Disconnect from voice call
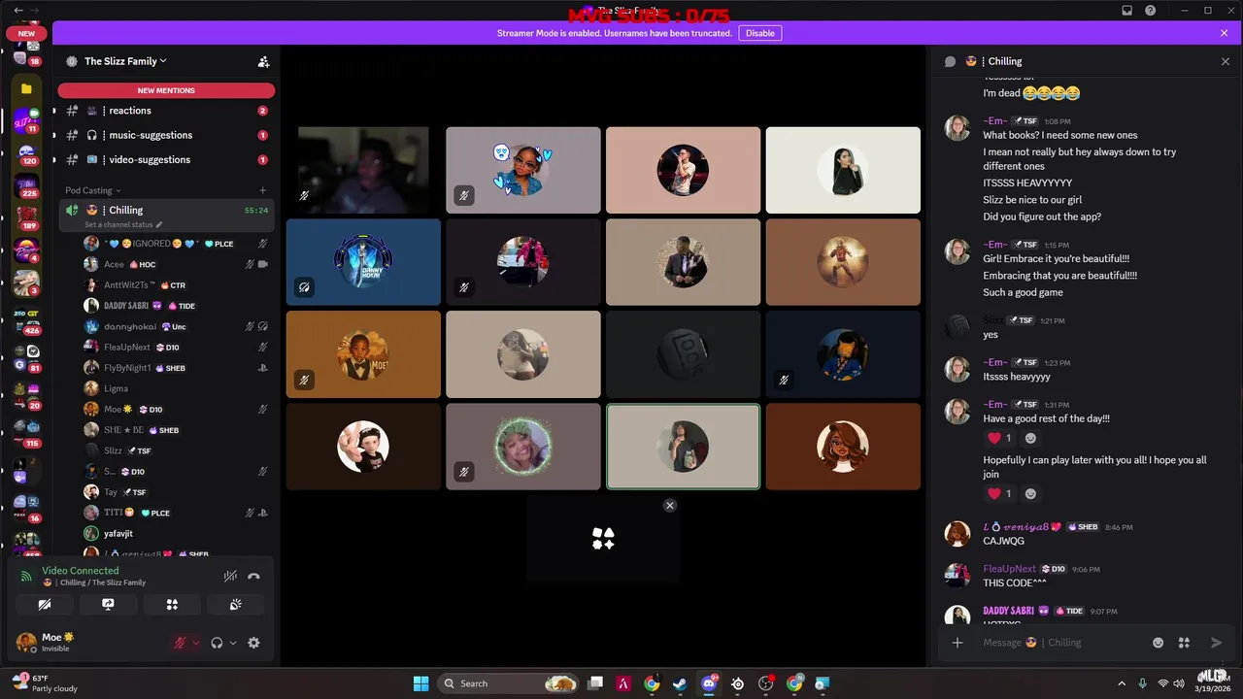 tap(253, 576)
